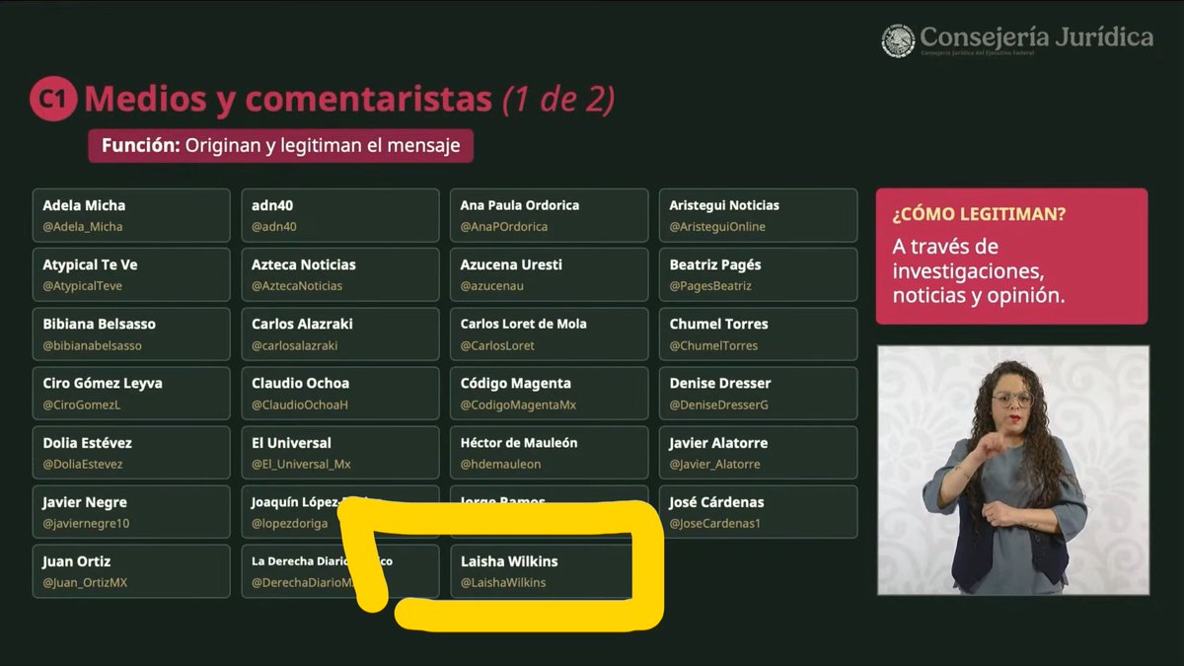
Task: Select the Aristegui Noticias card
Action: tap(759, 215)
